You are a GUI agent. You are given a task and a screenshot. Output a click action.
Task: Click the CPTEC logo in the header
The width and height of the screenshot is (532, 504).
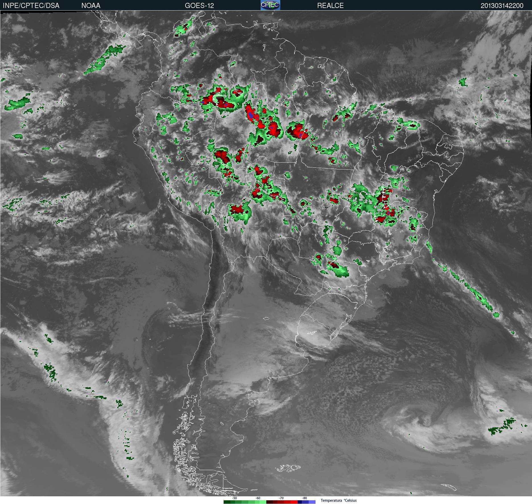270,5
